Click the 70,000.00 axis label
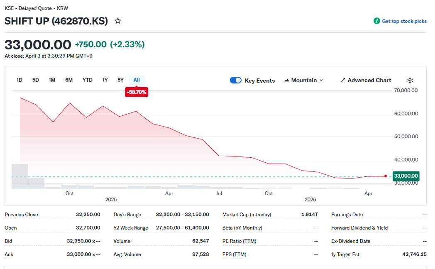This screenshot has width=435, height=269. click(x=406, y=90)
